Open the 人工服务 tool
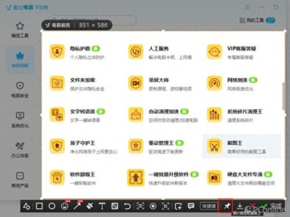 [161, 52]
